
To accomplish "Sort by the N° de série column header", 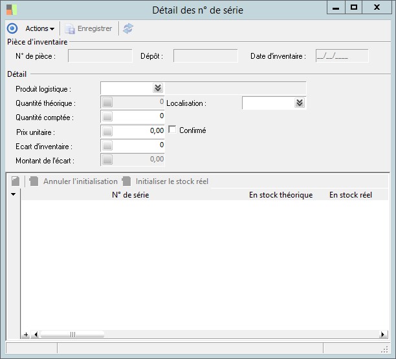I will click(x=130, y=195).
